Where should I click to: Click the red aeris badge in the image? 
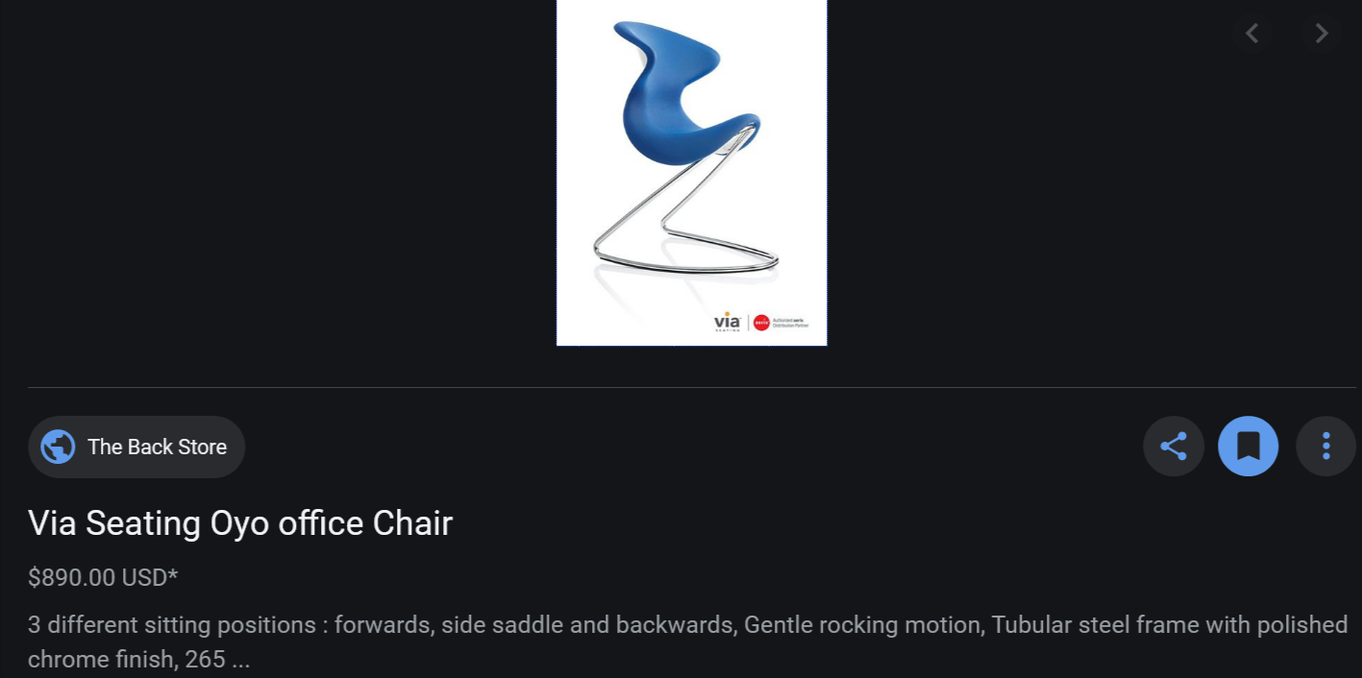tap(761, 323)
